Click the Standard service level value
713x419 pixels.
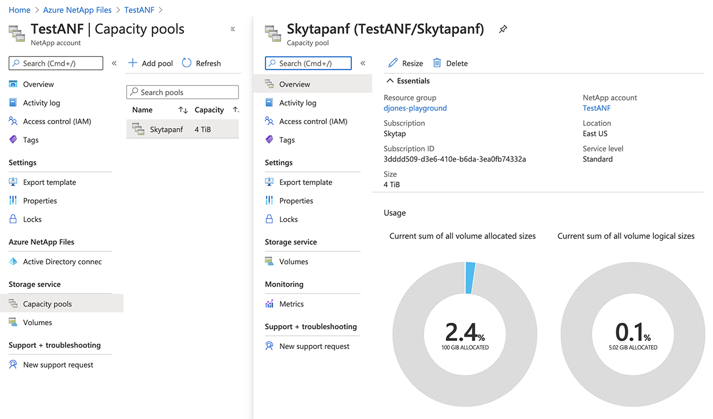tap(598, 159)
